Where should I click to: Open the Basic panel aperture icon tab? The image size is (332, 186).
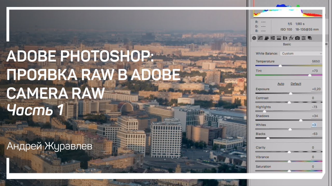[254, 38]
